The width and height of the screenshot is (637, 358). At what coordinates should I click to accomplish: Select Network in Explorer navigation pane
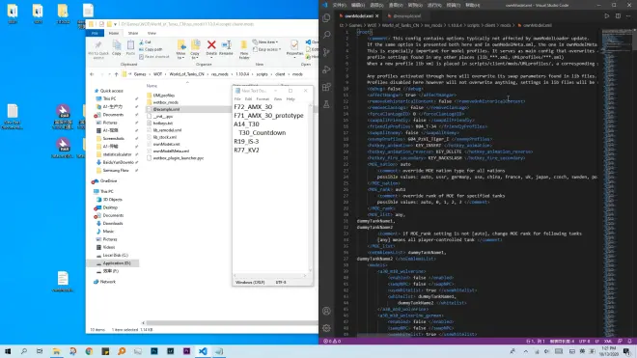(x=108, y=282)
